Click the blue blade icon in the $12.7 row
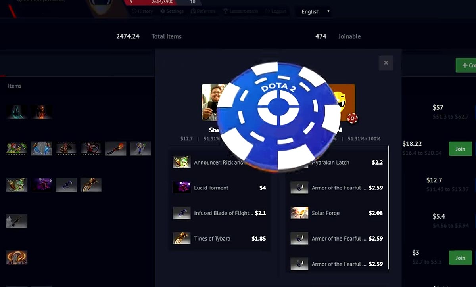 click(66, 185)
